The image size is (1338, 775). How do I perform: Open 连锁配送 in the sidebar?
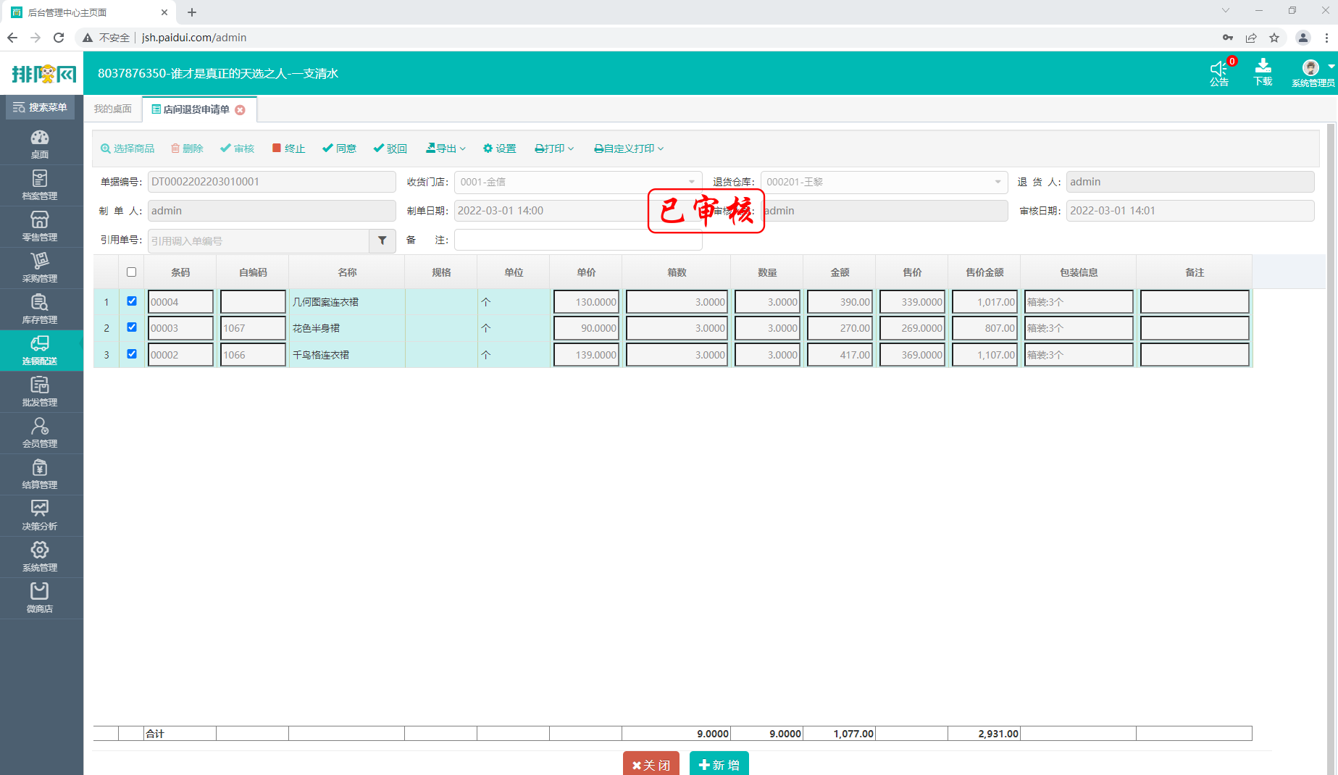(40, 351)
